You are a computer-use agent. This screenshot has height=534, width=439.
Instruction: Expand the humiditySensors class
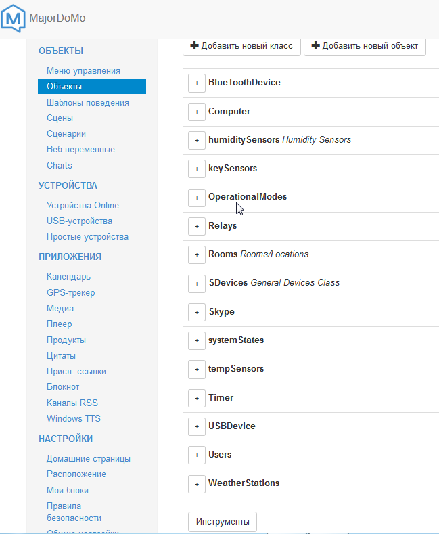coord(197,140)
